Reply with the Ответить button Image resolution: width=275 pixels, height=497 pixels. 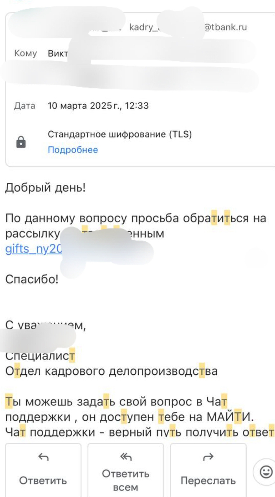(43, 470)
